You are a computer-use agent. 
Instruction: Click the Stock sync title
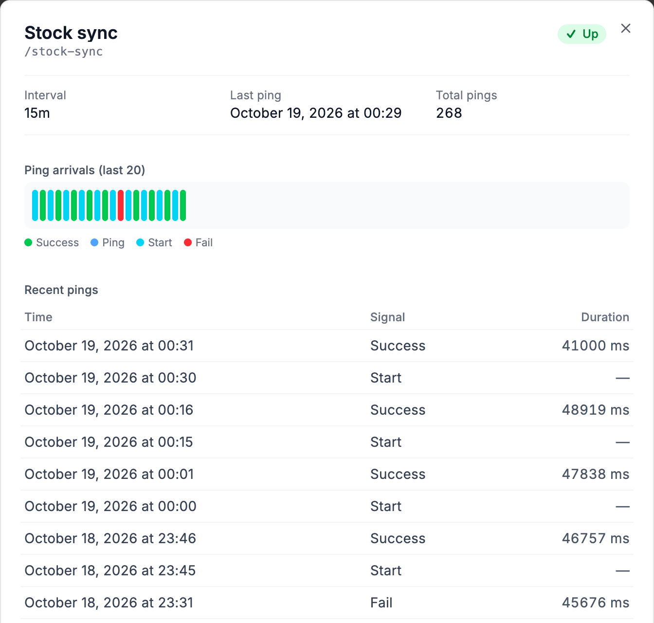(71, 33)
